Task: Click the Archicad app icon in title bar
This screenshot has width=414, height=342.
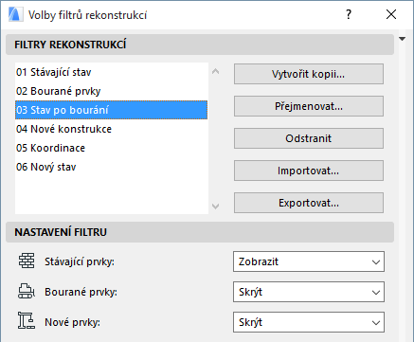Action: (x=15, y=14)
